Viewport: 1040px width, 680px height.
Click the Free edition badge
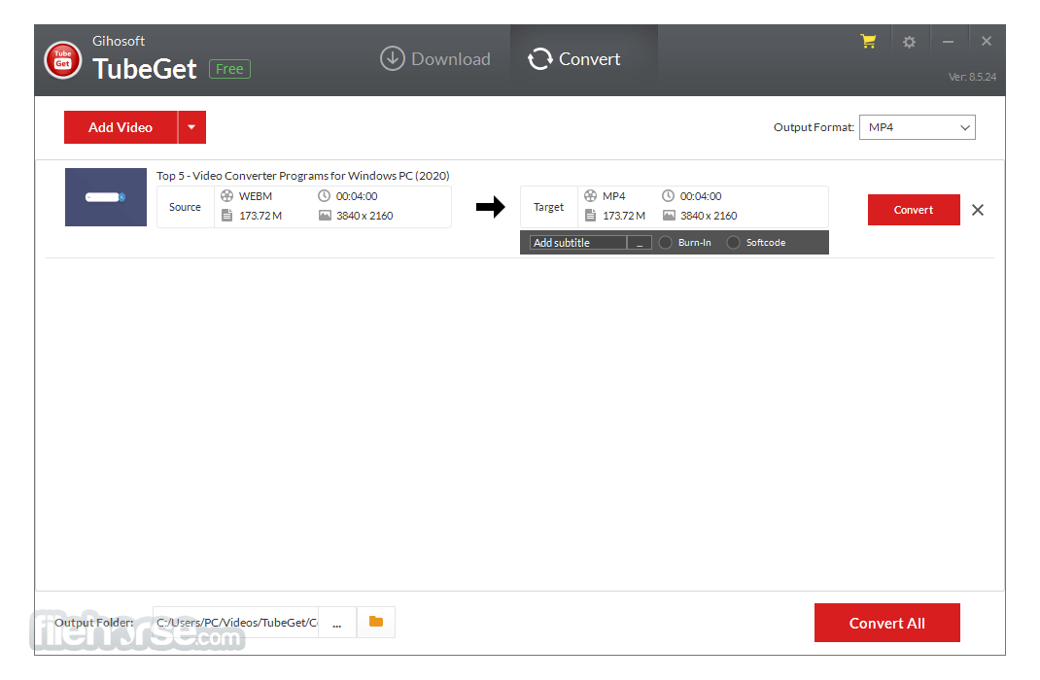[x=229, y=69]
